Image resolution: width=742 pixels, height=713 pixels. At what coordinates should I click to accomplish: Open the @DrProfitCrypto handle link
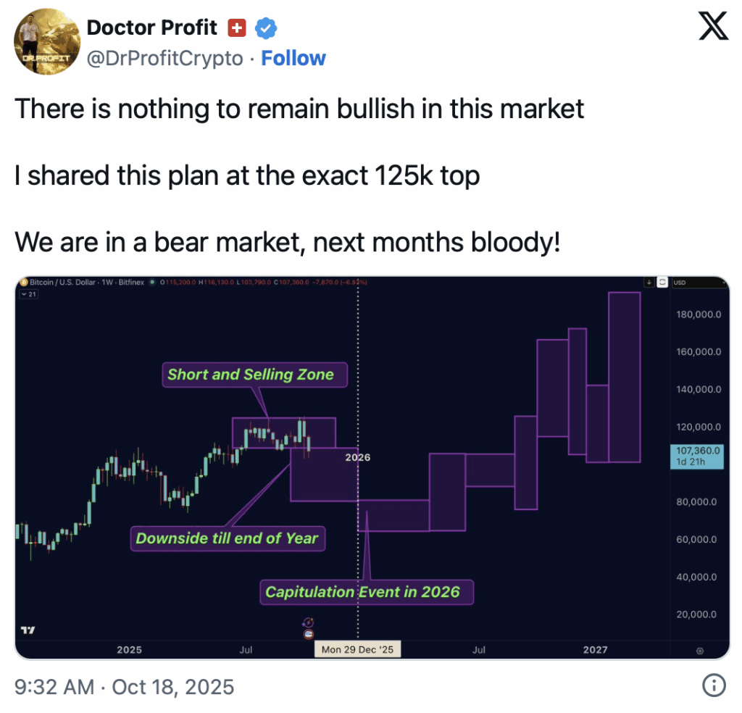point(164,58)
